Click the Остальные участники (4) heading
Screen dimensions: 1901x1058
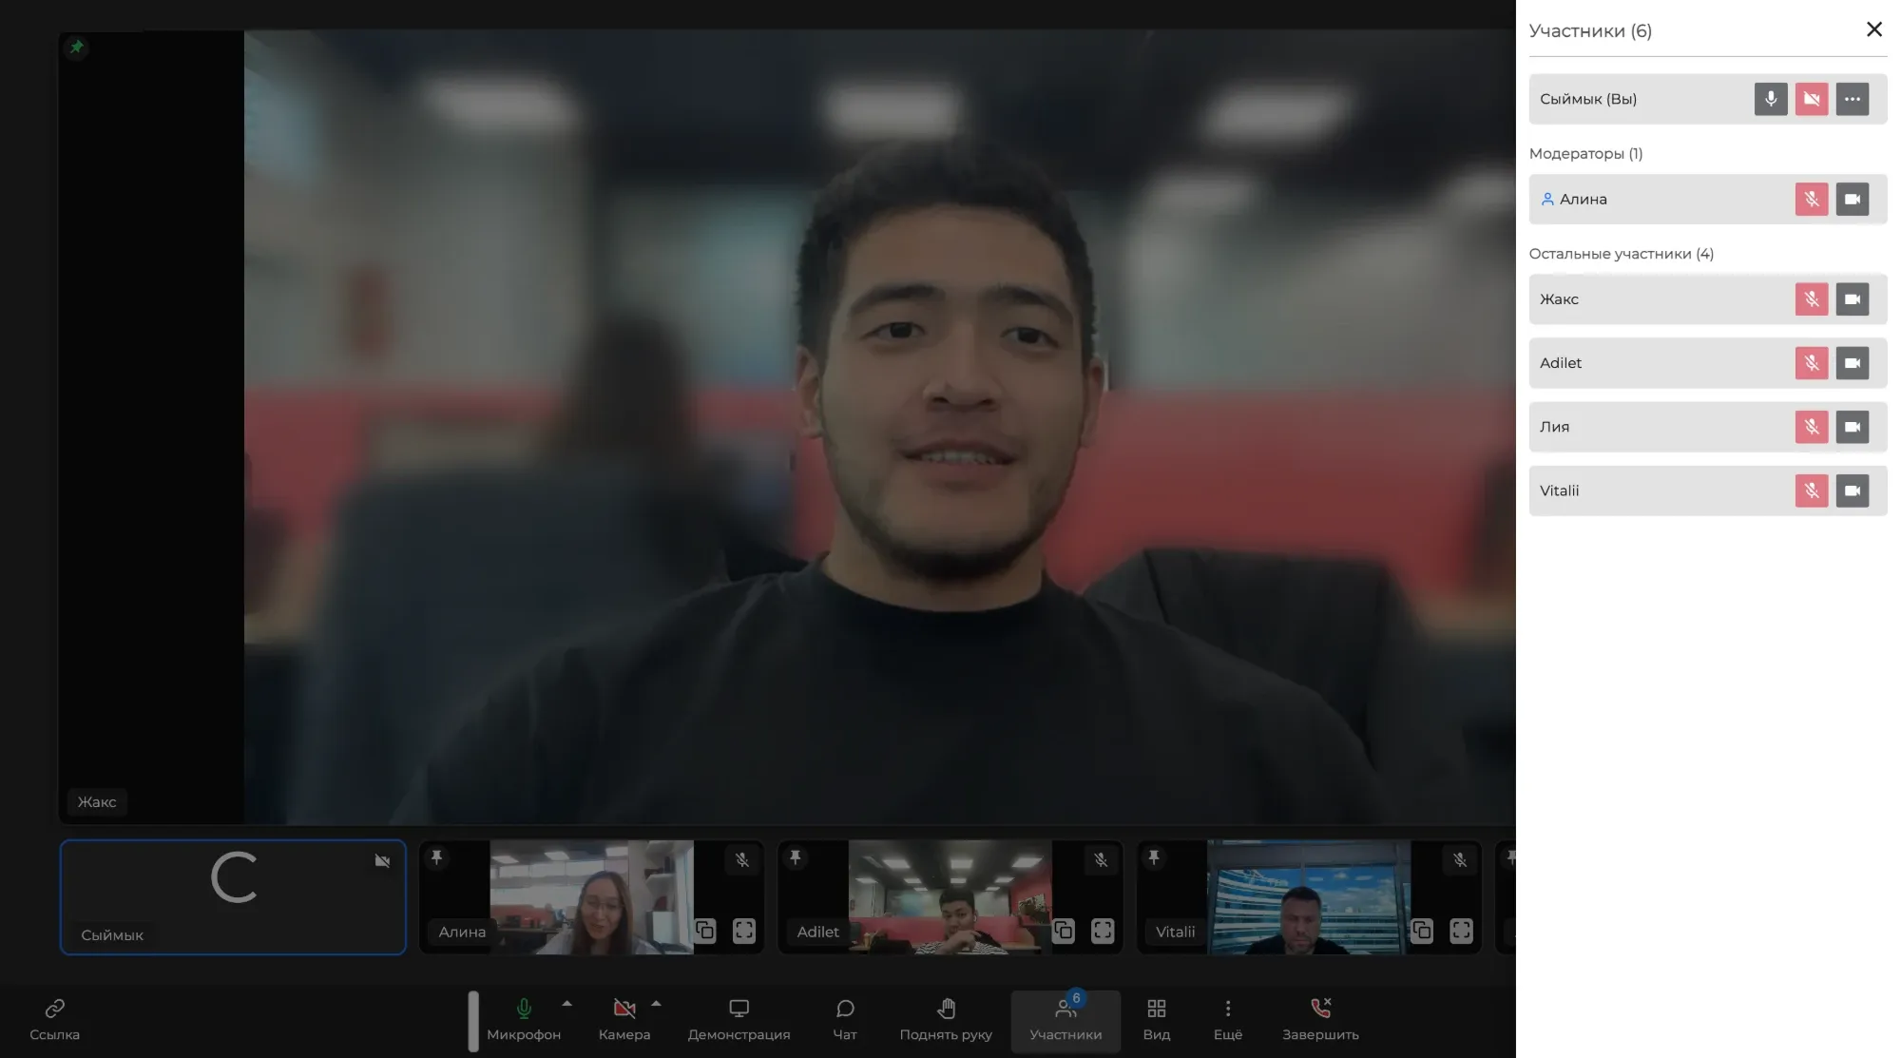coord(1621,254)
